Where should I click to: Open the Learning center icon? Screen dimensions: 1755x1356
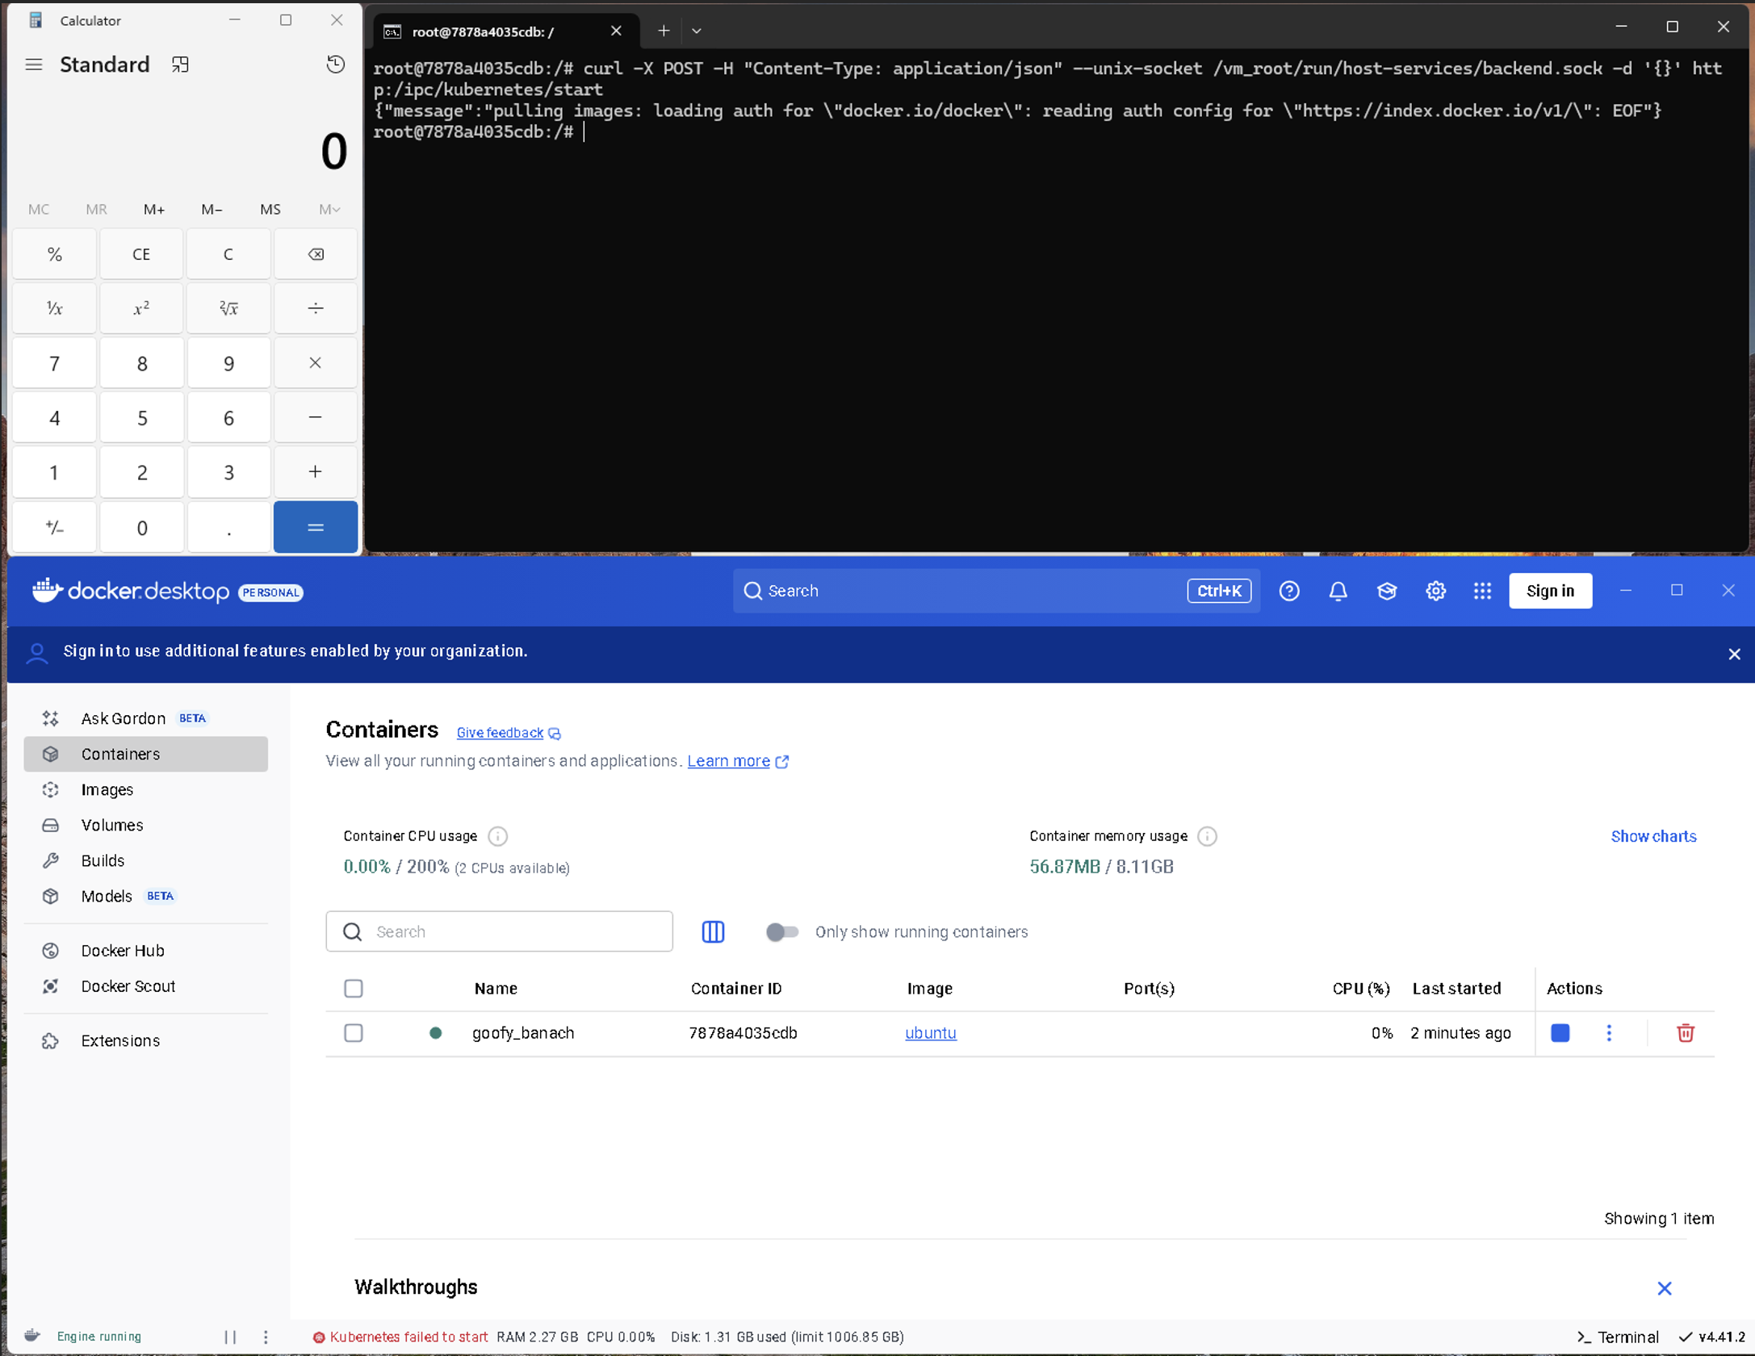point(1386,591)
